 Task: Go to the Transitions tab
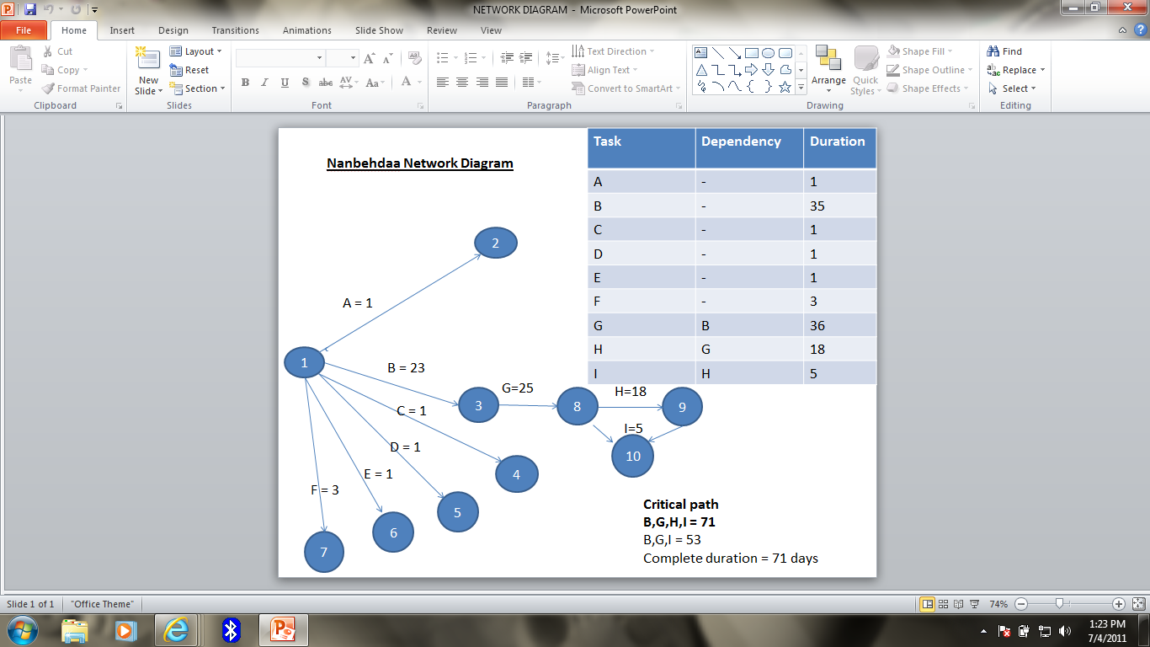(x=236, y=30)
